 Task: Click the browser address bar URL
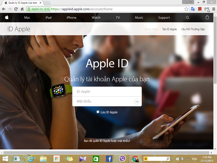[x=82, y=9]
